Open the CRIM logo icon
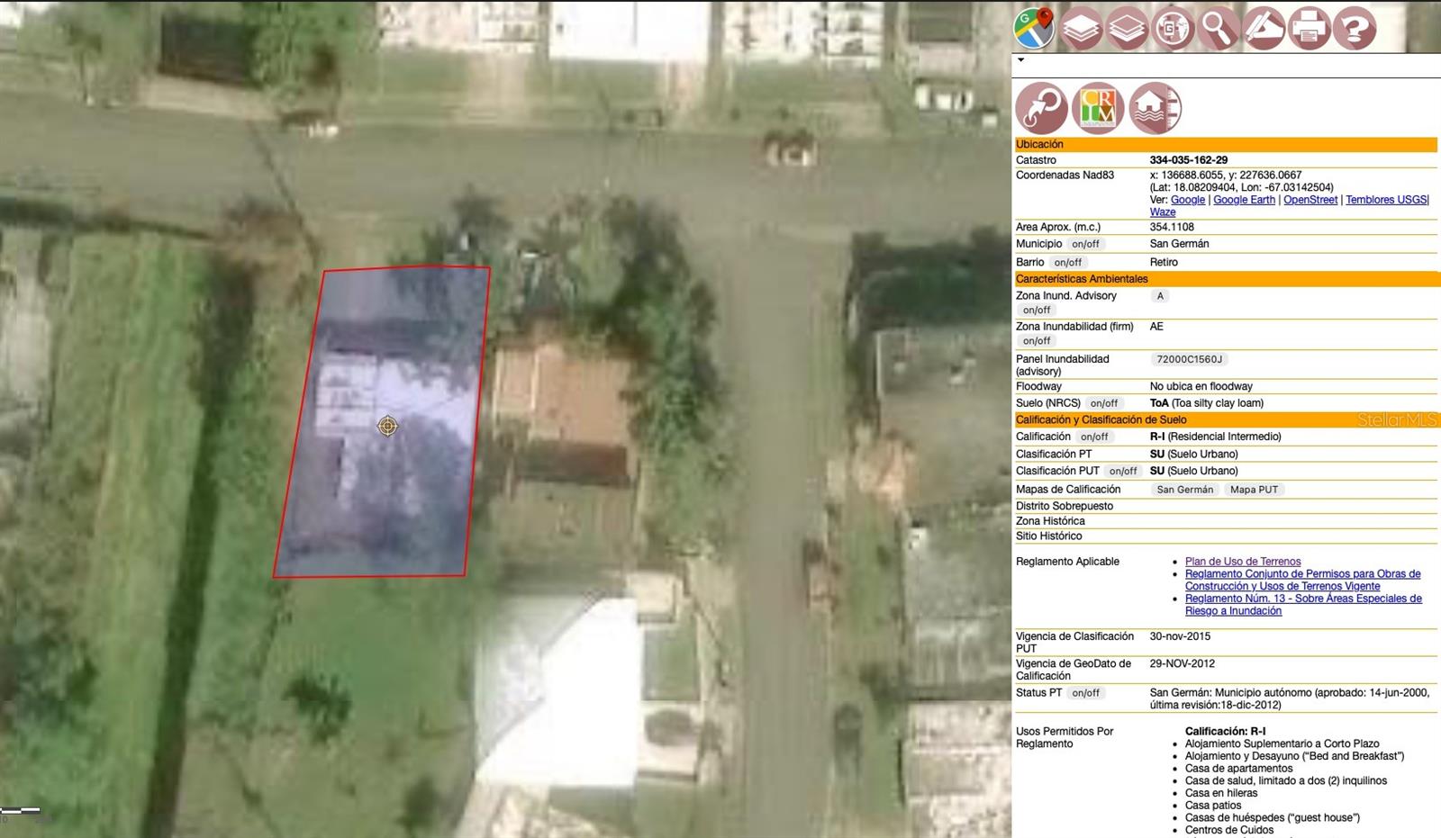 [x=1099, y=108]
